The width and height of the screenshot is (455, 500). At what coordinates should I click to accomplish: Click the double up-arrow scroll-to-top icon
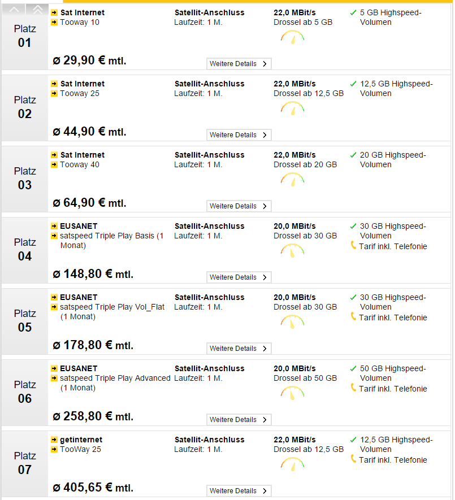coord(37,10)
